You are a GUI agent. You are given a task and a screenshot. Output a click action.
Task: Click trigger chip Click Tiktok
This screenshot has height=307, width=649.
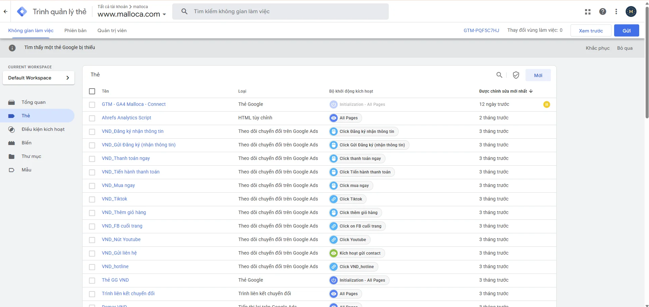pyautogui.click(x=348, y=199)
